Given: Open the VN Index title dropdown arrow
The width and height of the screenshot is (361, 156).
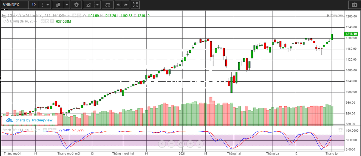Looking at the screenshot, I should (68, 16).
